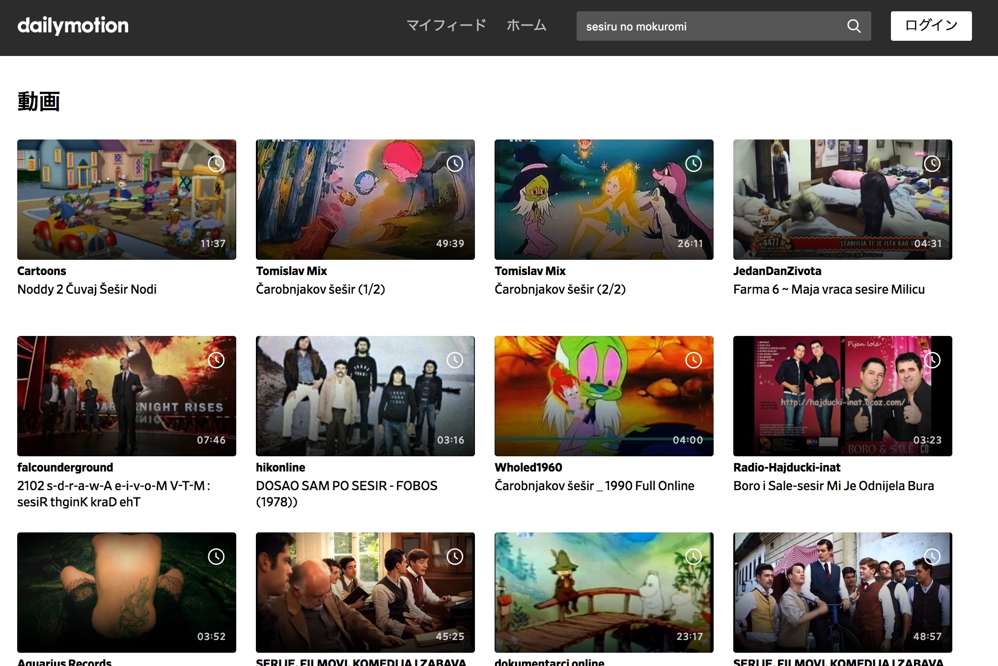Open the Dark Knight Rises thumbnail
998x666 pixels.
point(127,396)
